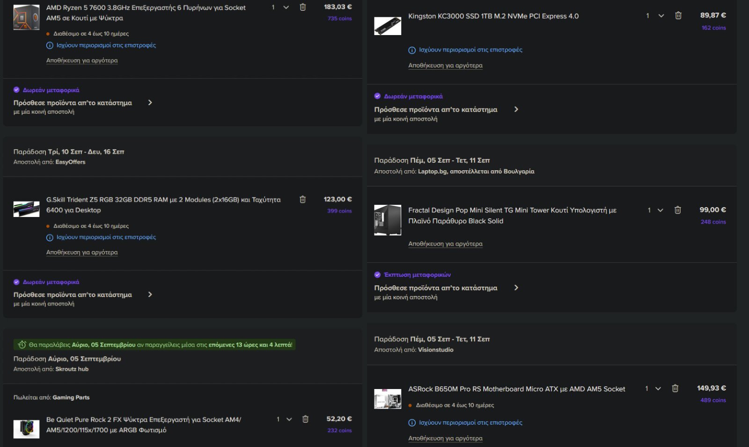Save ASRock B650M motherboard for later
This screenshot has width=749, height=447.
pos(445,438)
